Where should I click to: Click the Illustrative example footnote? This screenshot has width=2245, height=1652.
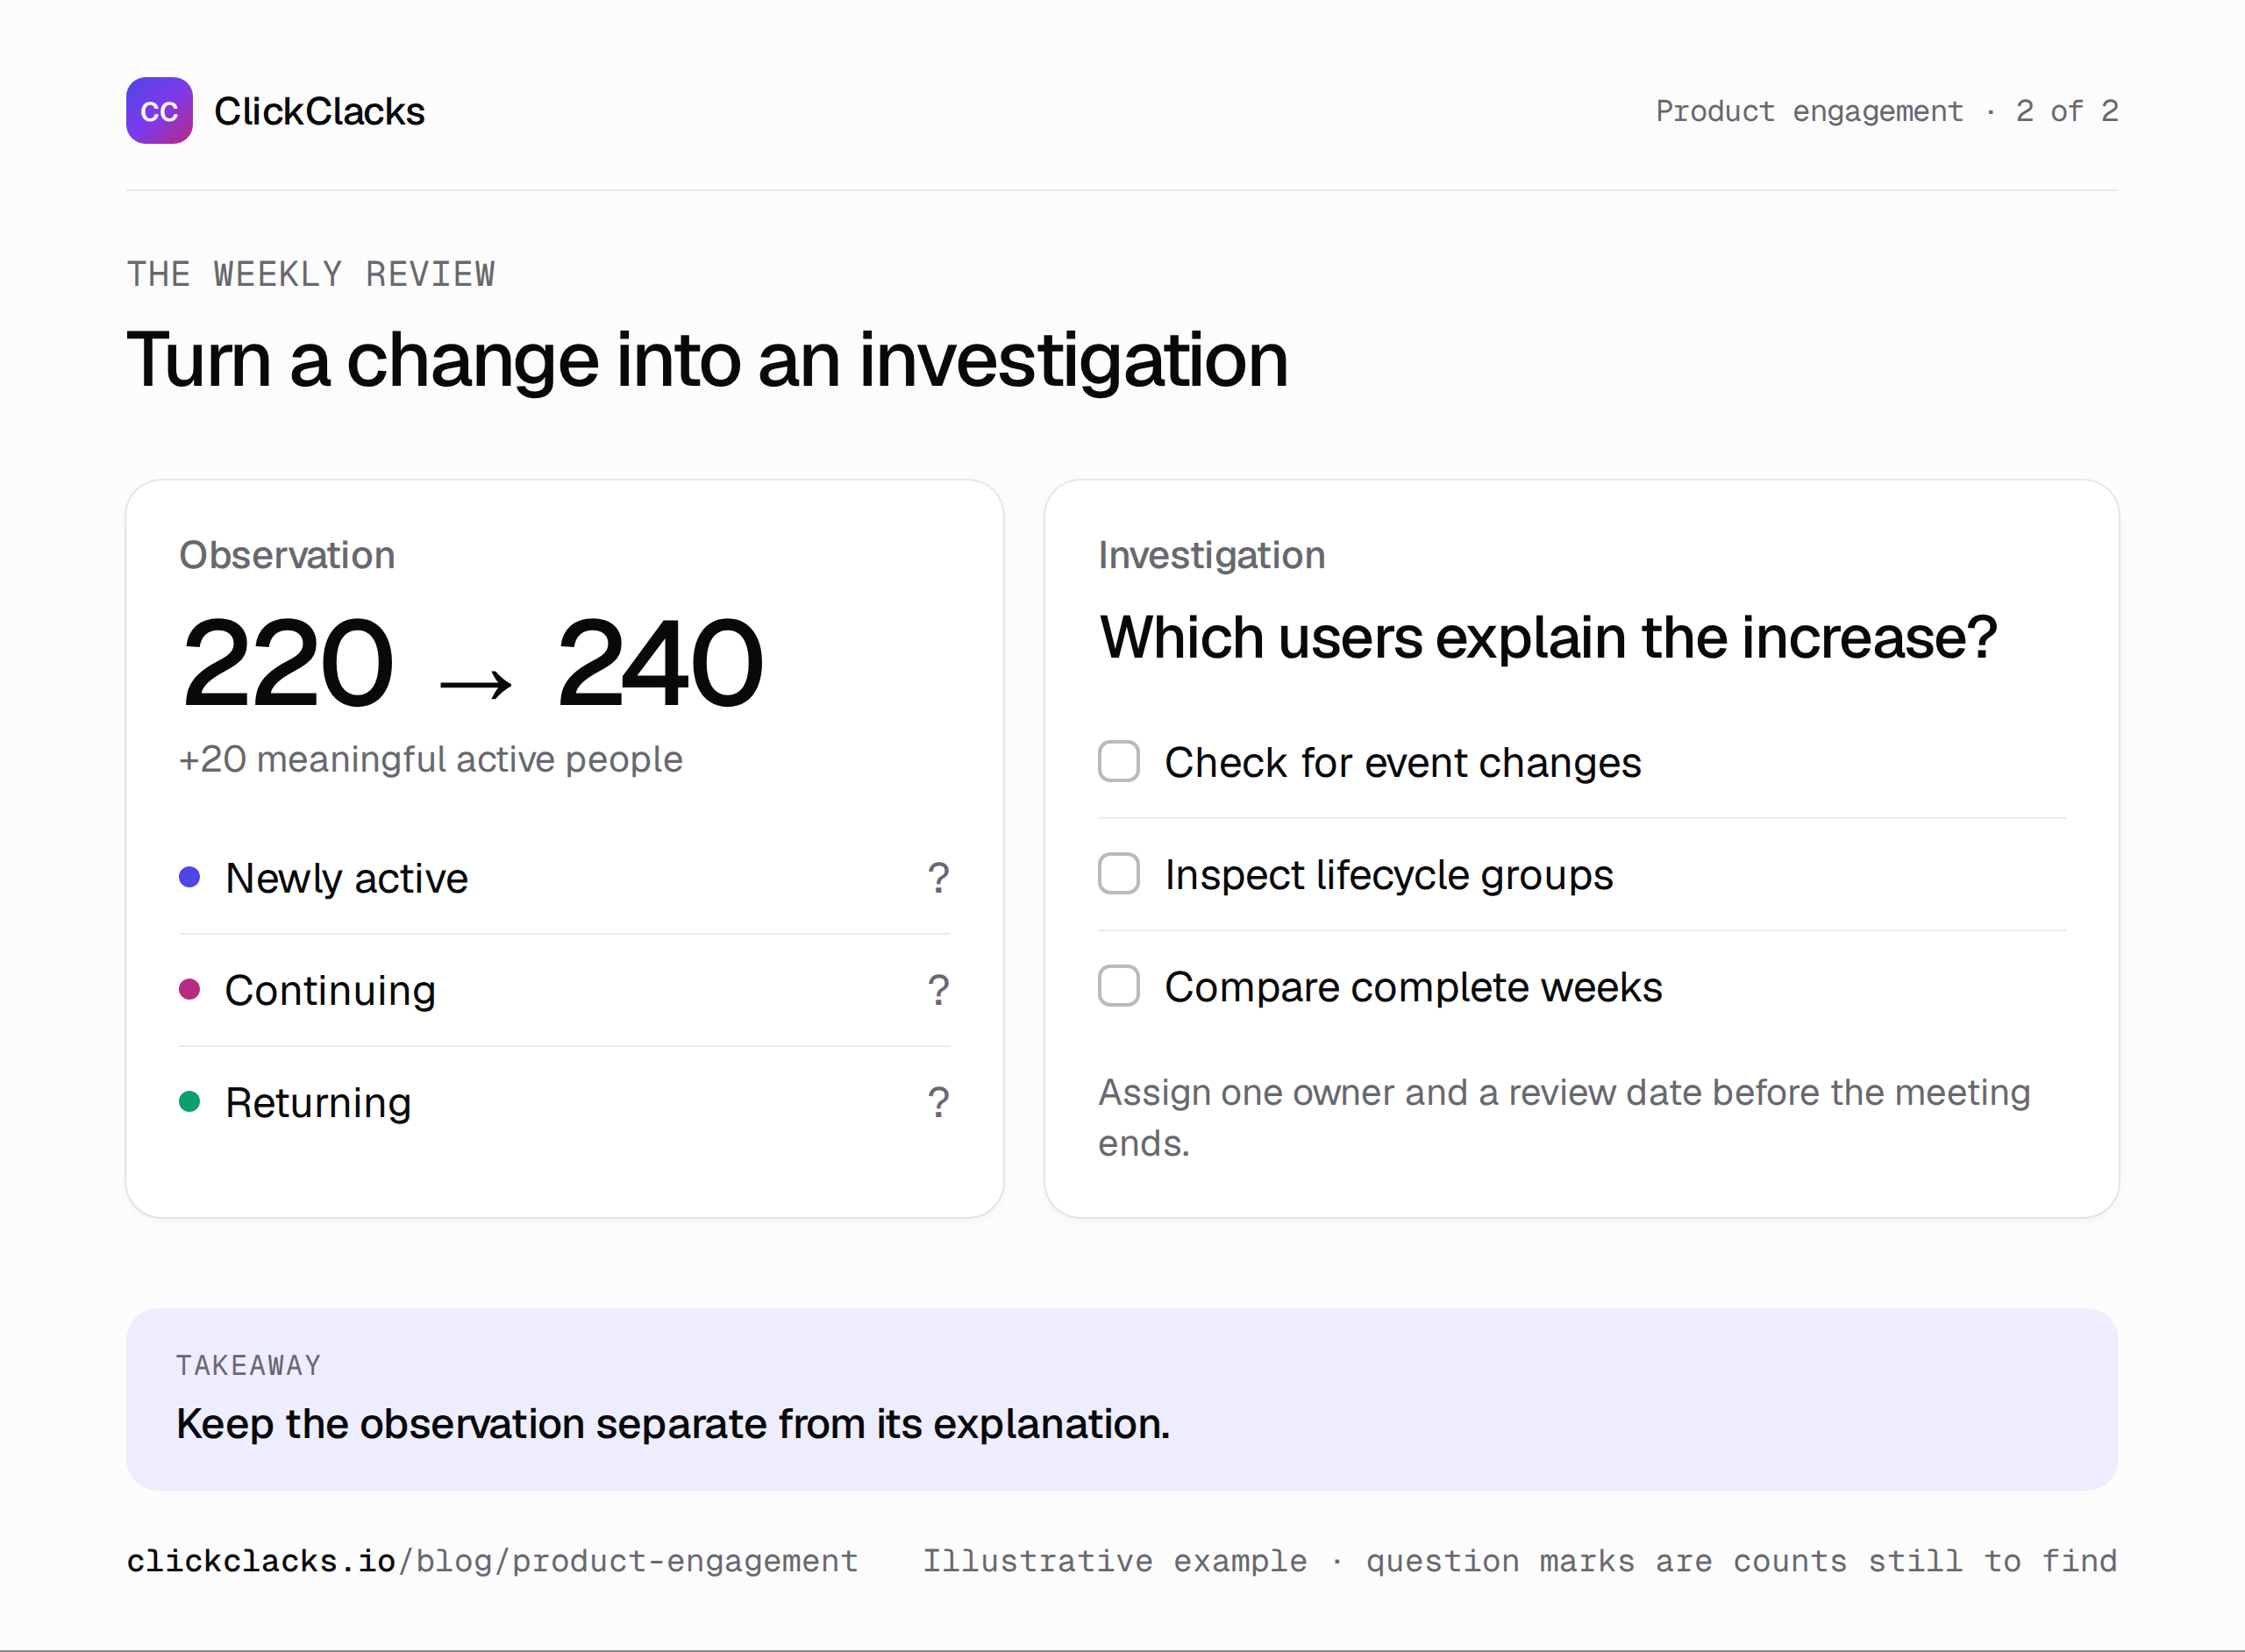(1520, 1561)
